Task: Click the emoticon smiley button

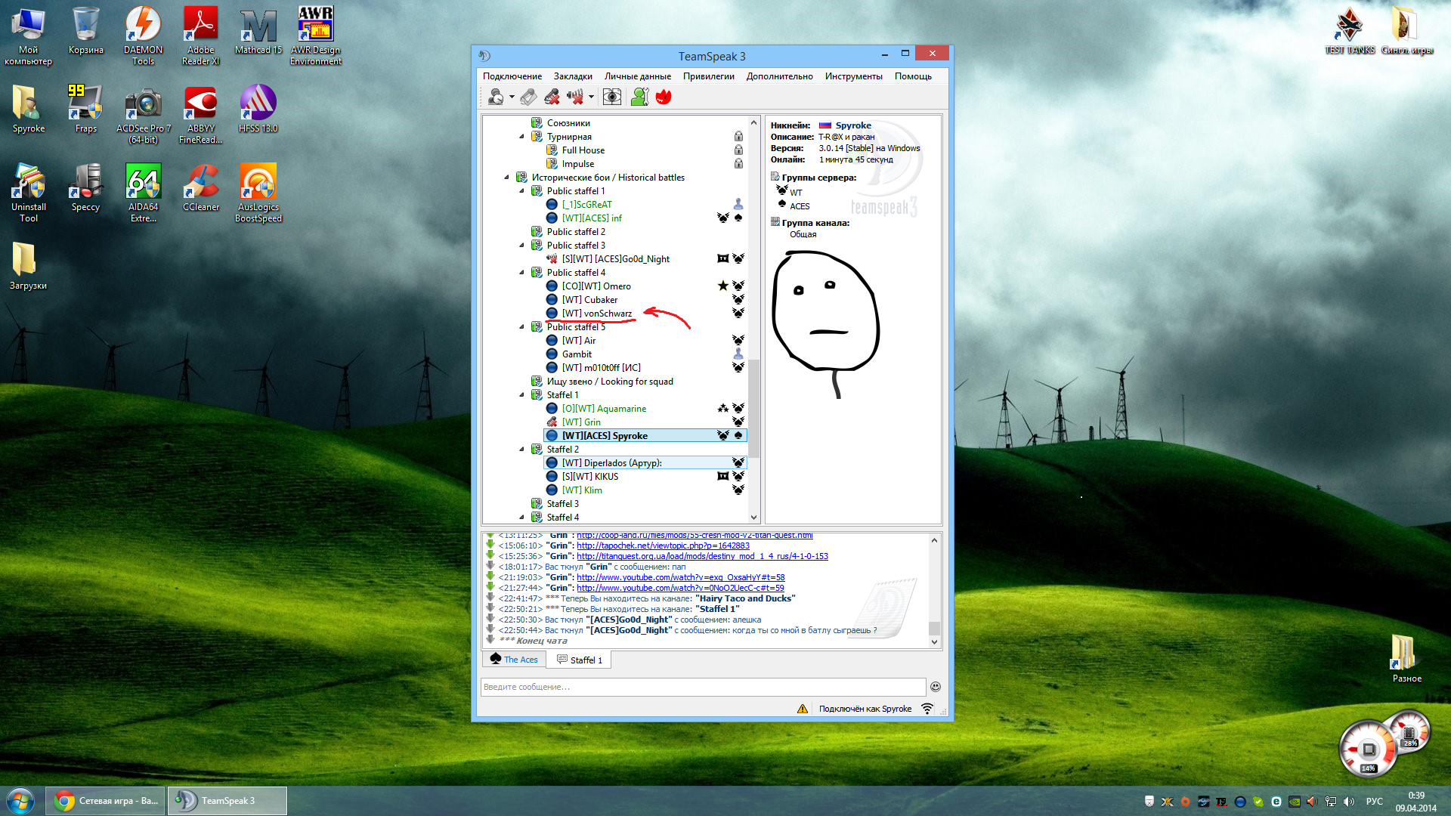Action: (935, 687)
